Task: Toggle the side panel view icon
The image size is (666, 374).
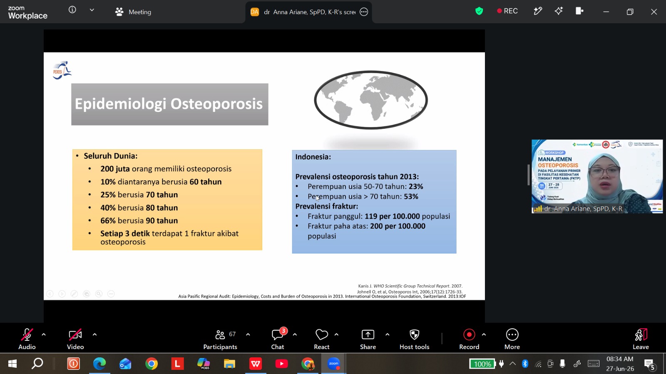Action: [579, 11]
